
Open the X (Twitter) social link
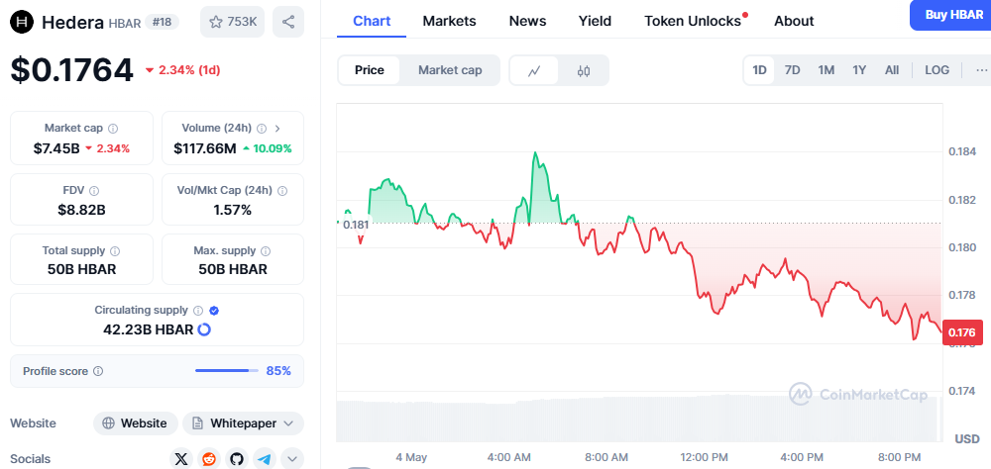[180, 458]
